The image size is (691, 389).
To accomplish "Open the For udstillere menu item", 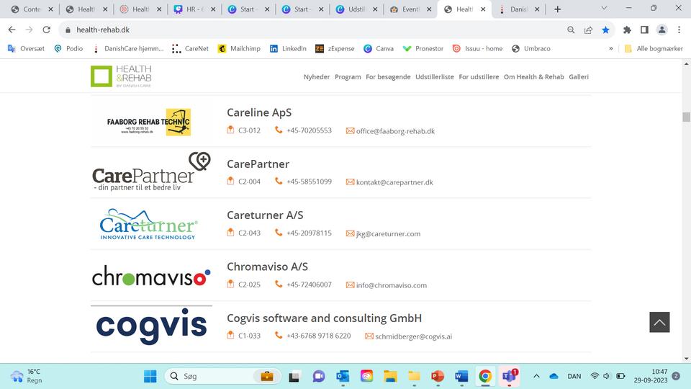I will tap(479, 77).
